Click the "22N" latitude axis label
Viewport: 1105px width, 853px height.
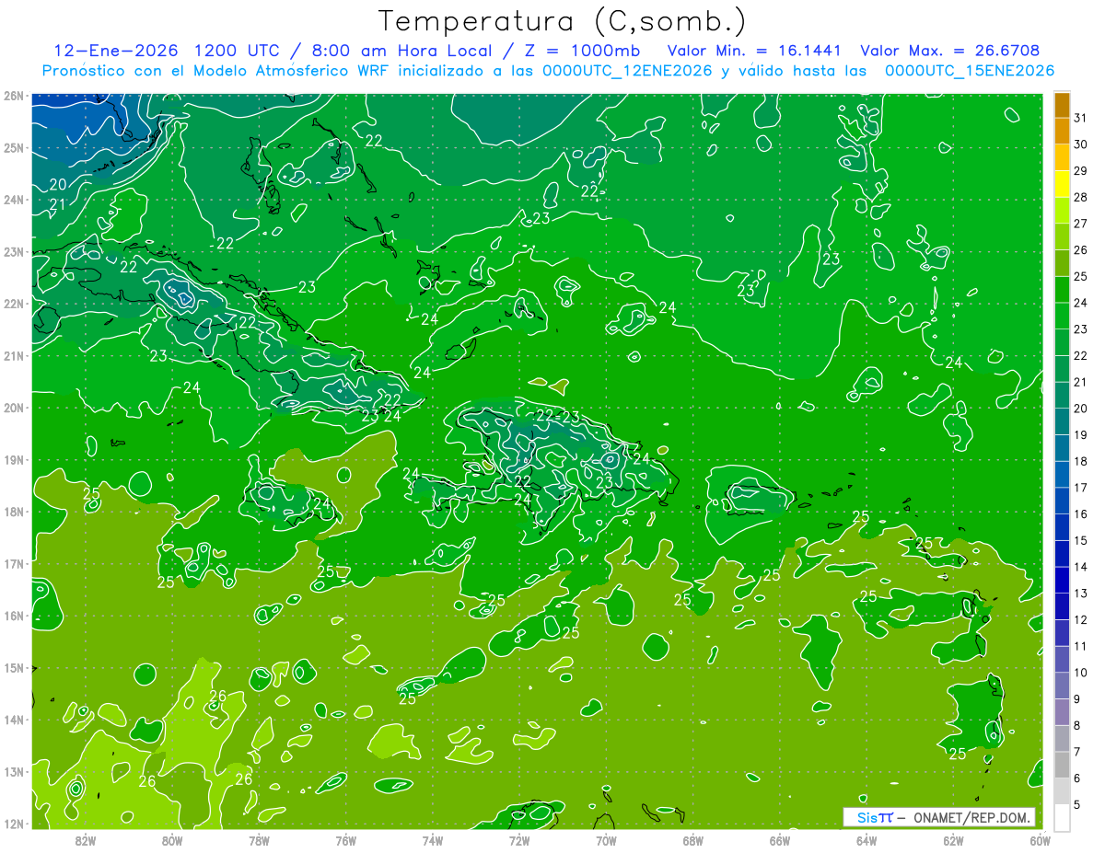coord(14,304)
